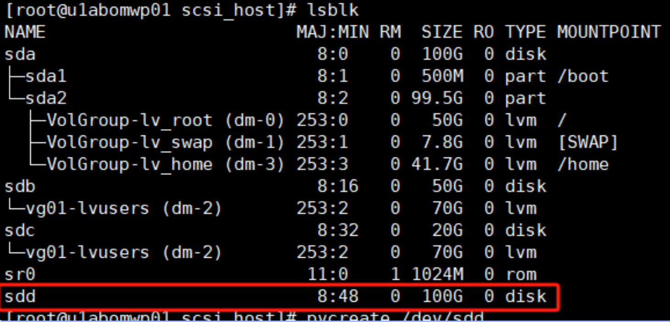Click the [SWAP] mountpoint text
The width and height of the screenshot is (670, 322).
[588, 142]
